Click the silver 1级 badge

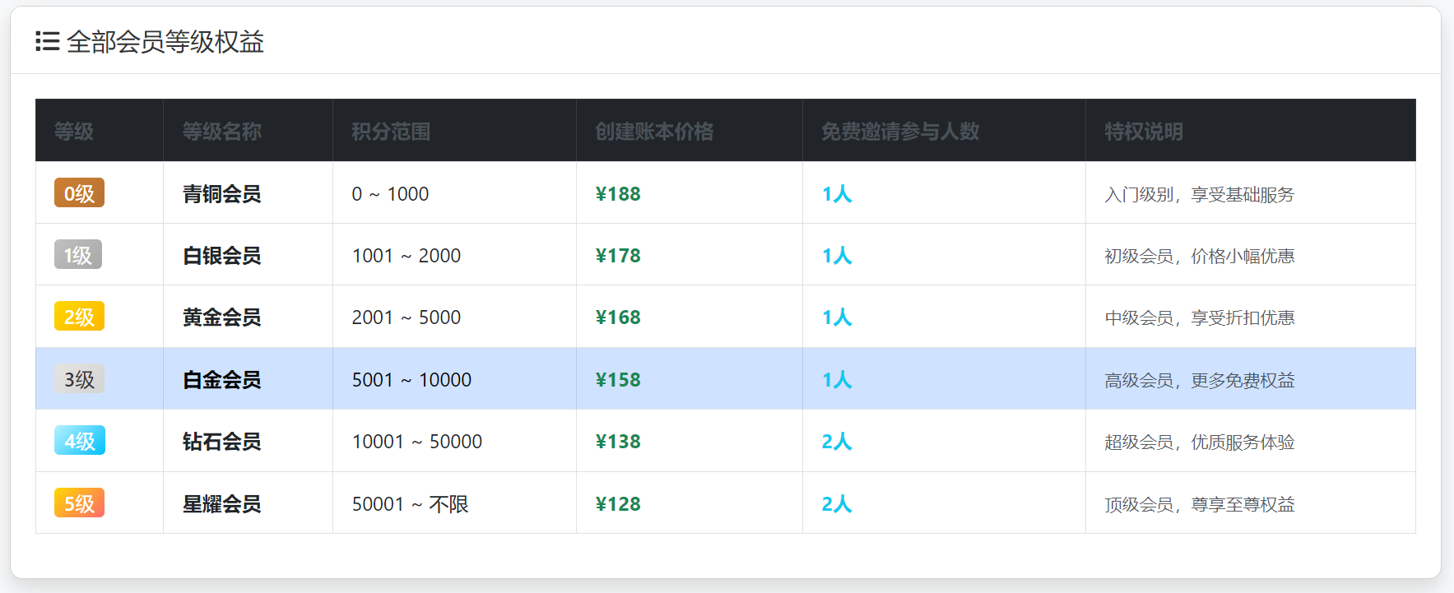(78, 255)
